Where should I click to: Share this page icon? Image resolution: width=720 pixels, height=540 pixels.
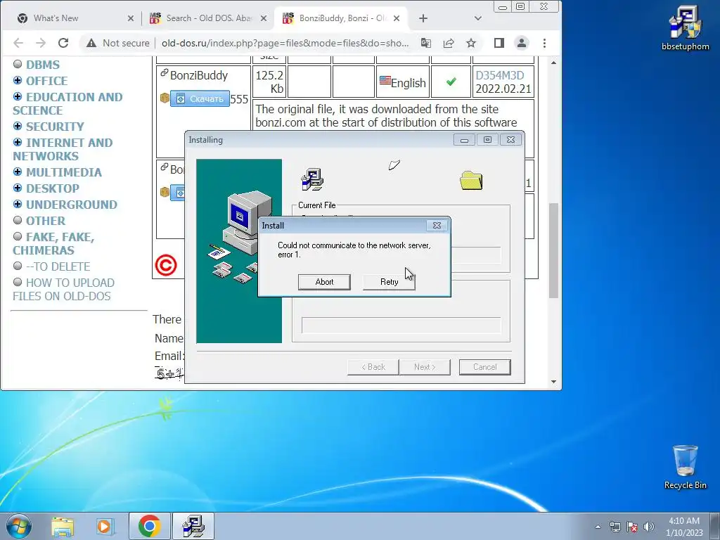point(449,43)
